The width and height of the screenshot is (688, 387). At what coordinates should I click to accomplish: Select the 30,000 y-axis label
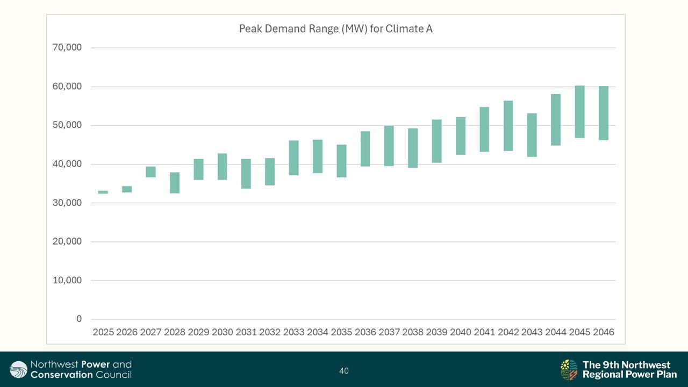pyautogui.click(x=67, y=203)
